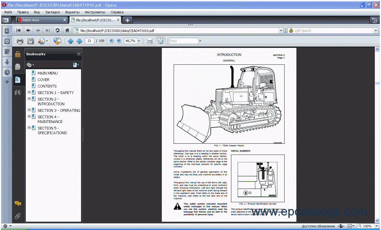Open the Вид menu
The height and width of the screenshot is (230, 381).
(x=37, y=12)
